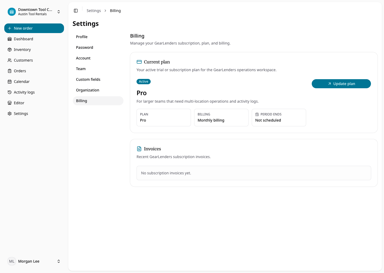384x273 pixels.
Task: Open Custom fields settings
Action: pos(98,79)
